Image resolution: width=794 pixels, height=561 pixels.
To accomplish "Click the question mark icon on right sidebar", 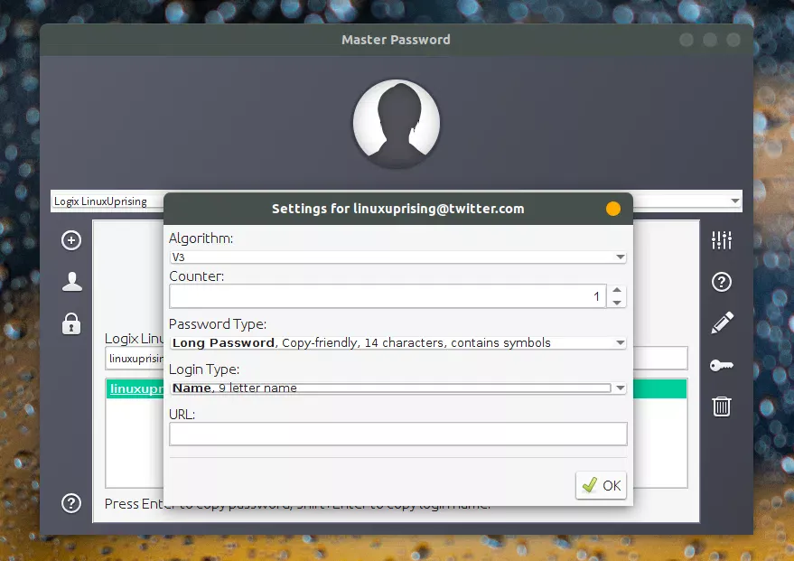I will 721,282.
